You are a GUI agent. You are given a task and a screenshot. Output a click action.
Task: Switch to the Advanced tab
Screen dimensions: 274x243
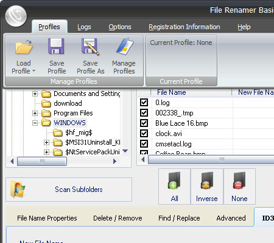pos(231,218)
